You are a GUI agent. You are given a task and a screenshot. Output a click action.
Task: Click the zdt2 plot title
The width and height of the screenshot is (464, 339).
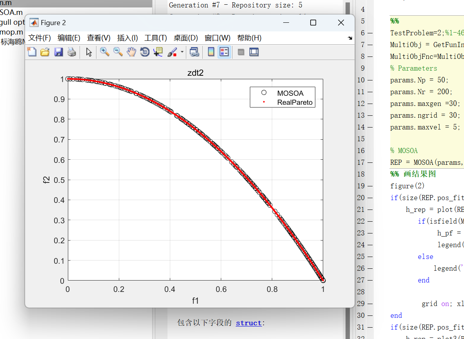tap(195, 73)
